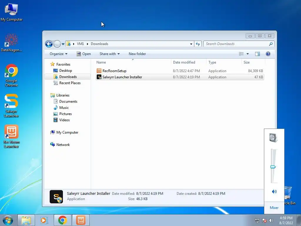The width and height of the screenshot is (301, 226).
Task: Select Downloads in Favorites
Action: (65, 77)
